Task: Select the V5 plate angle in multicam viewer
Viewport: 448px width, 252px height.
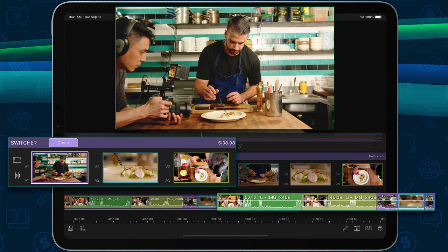Action: (x=310, y=174)
